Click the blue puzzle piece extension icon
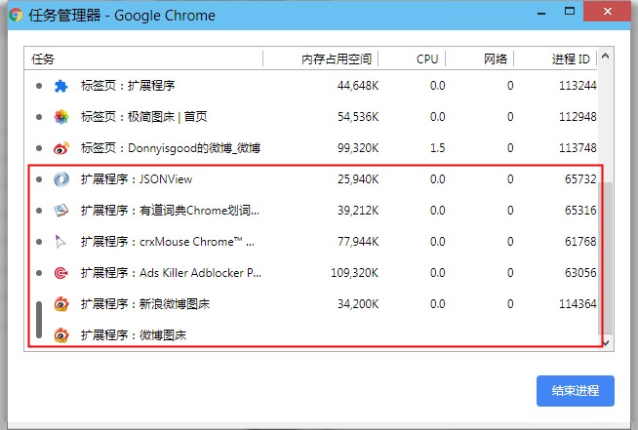Viewport: 638px width, 430px height. 61,86
